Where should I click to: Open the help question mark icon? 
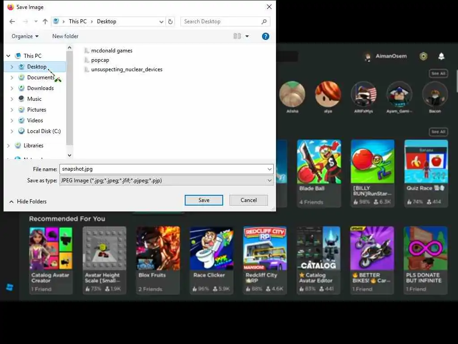click(x=266, y=36)
